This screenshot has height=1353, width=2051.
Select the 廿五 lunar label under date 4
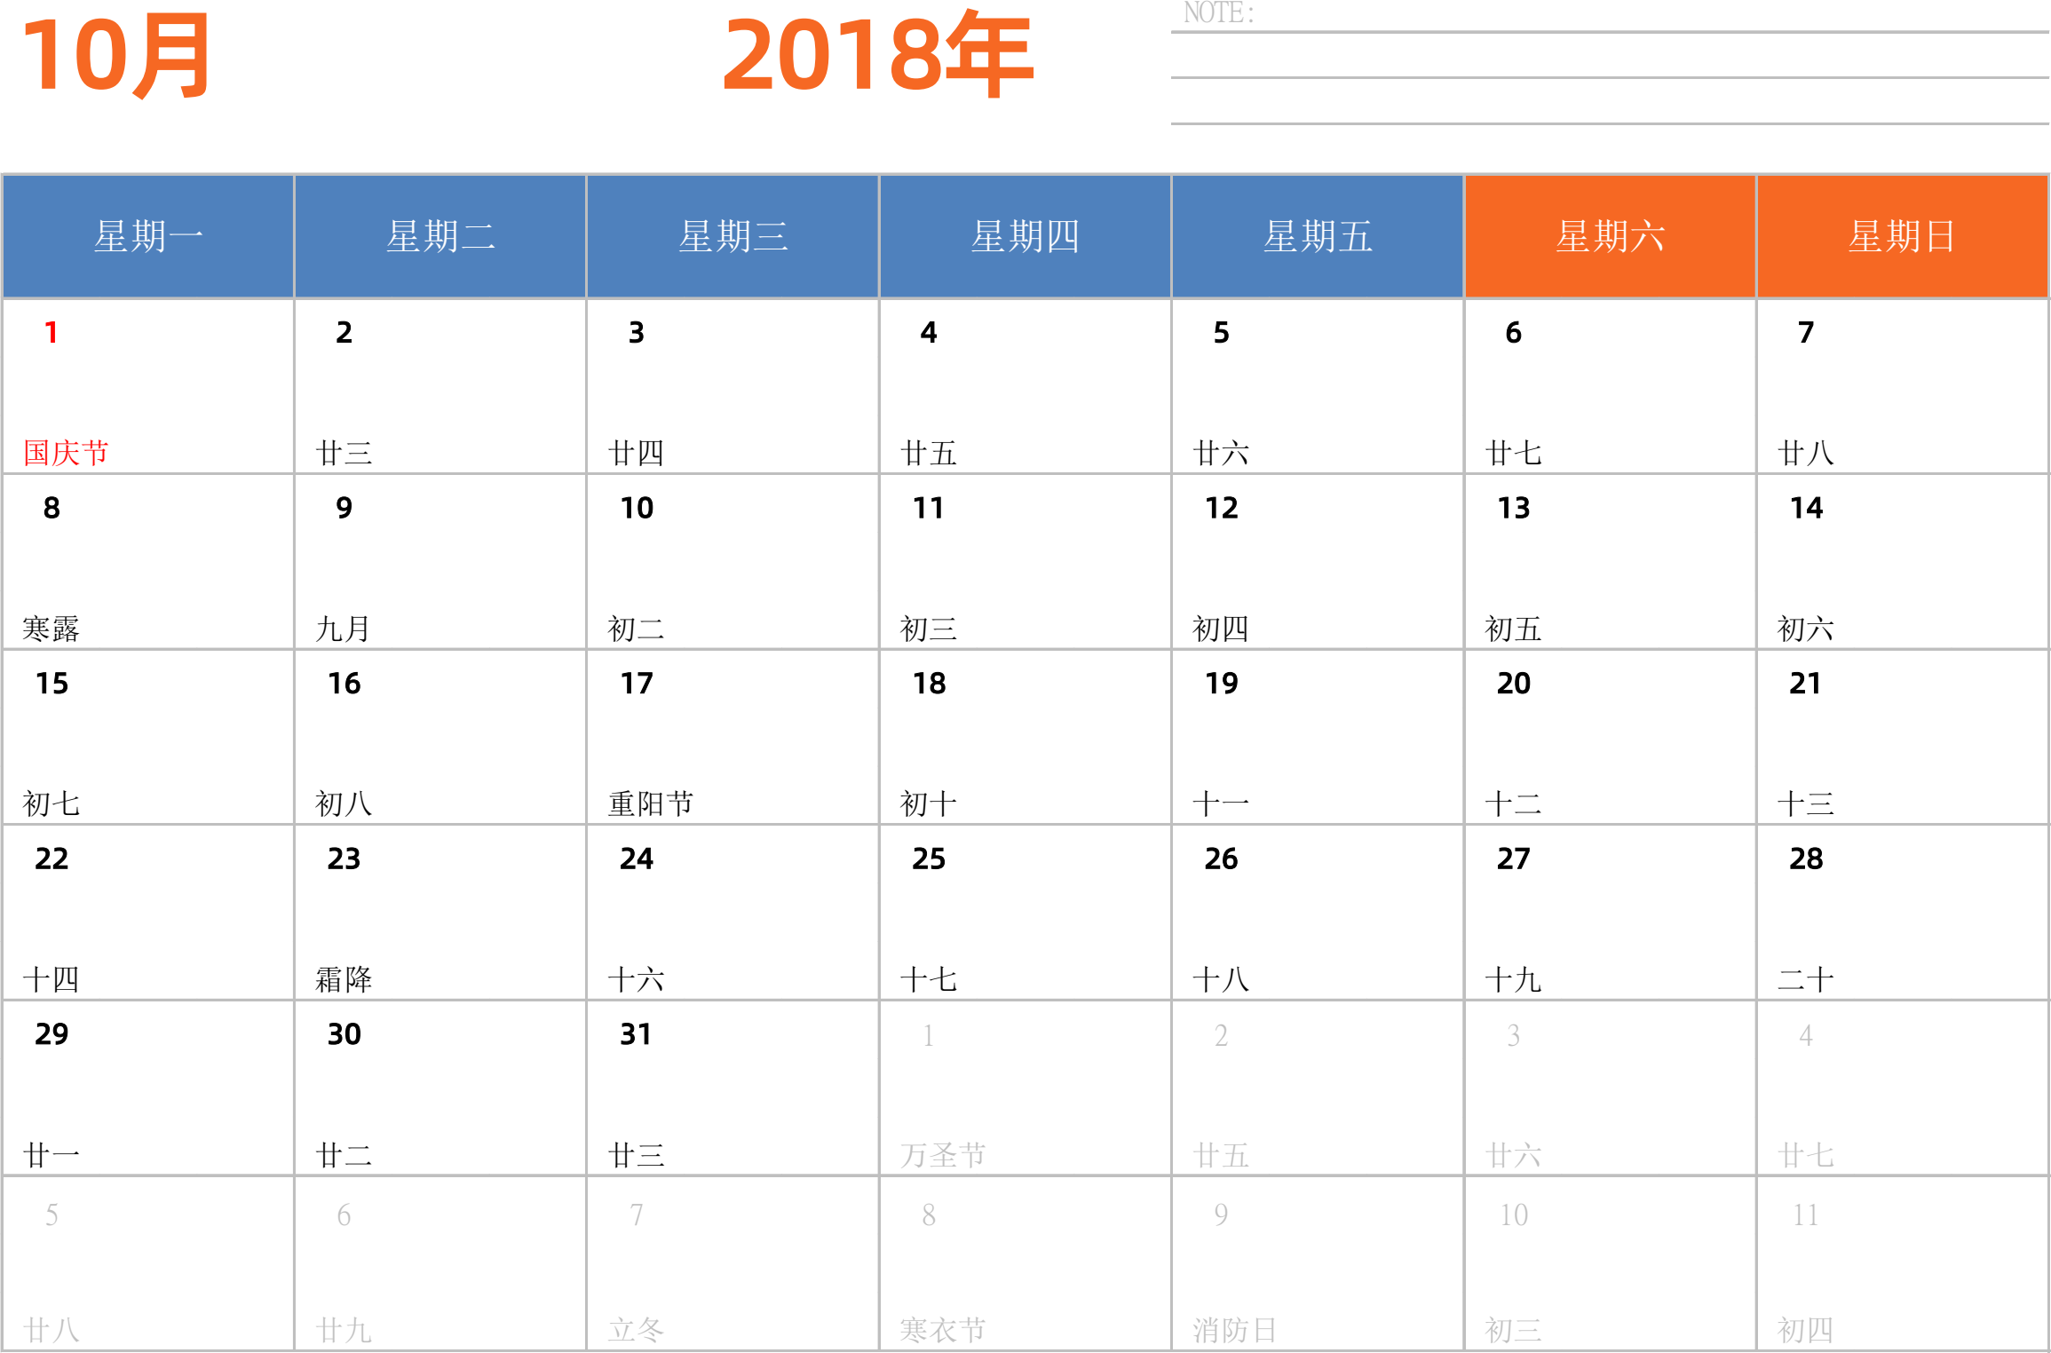click(x=928, y=453)
